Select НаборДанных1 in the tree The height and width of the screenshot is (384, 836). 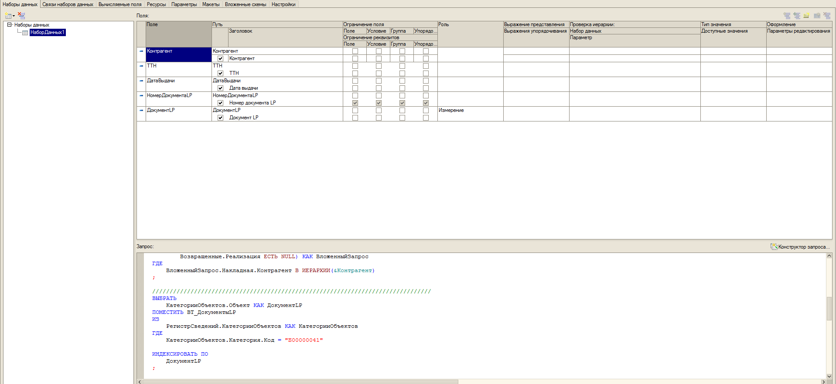[x=48, y=32]
